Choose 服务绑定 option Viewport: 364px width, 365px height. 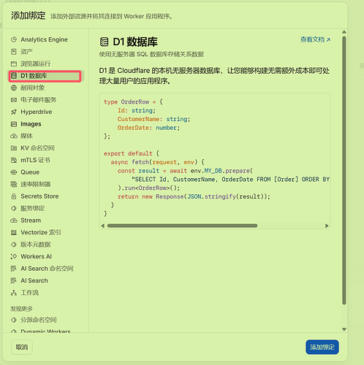[46, 208]
